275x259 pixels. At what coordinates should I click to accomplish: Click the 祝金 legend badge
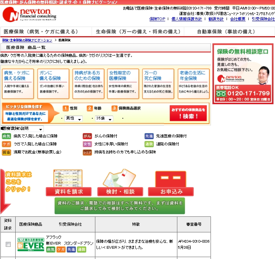click(x=6, y=153)
